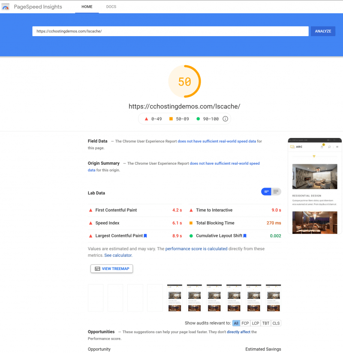Click the ANALYZE button
The image size is (343, 353).
pyautogui.click(x=322, y=31)
